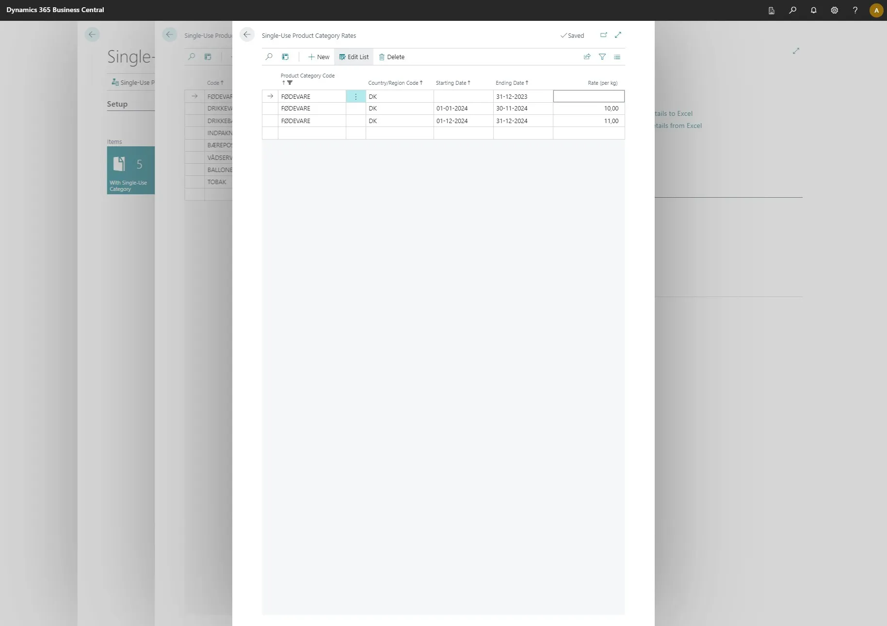887x626 pixels.
Task: Delete the selected rate row
Action: pos(391,57)
